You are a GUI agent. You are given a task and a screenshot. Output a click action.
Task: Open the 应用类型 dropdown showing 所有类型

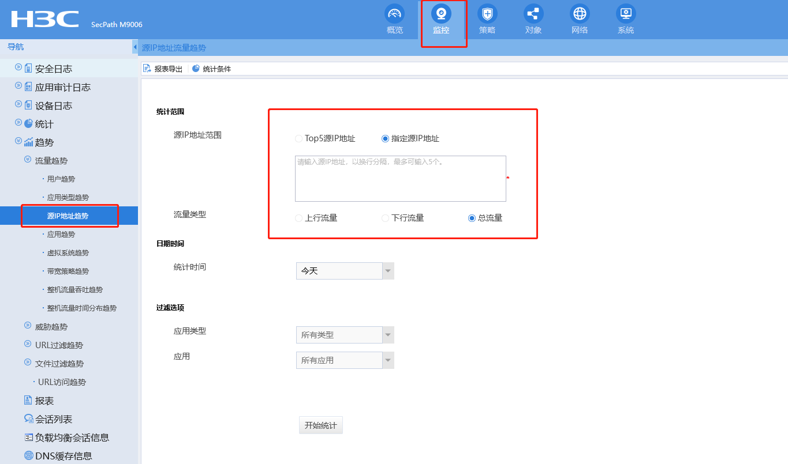[x=345, y=334]
